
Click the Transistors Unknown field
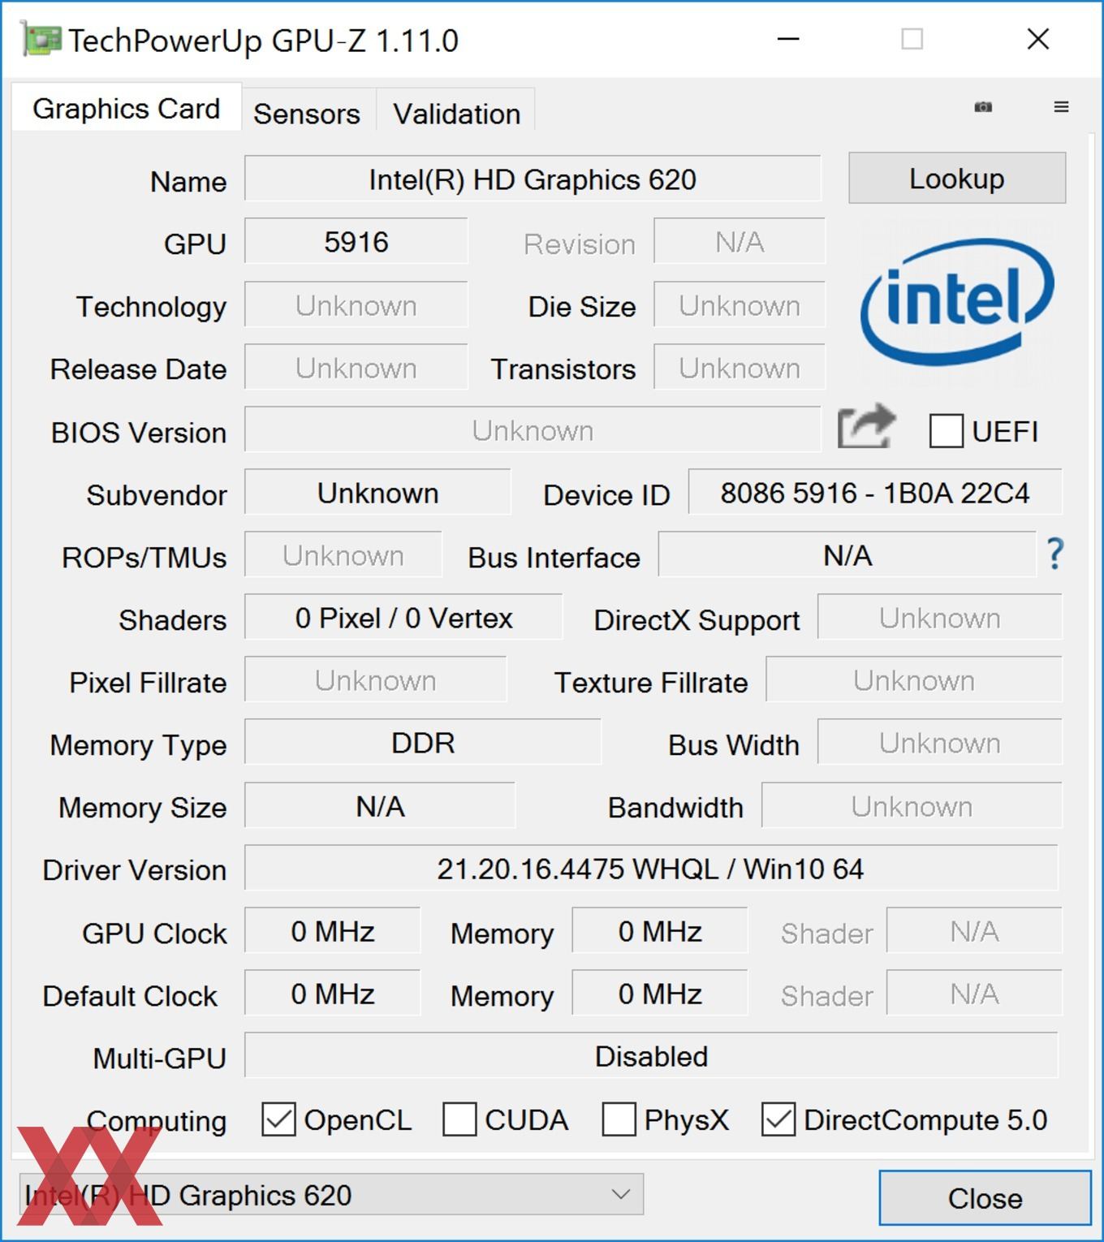point(740,368)
